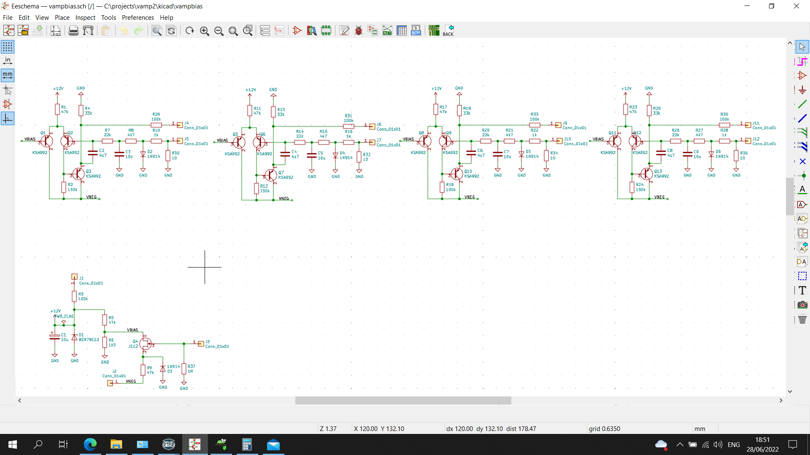Select the Place net label tool
This screenshot has width=810, height=455.
(x=802, y=190)
